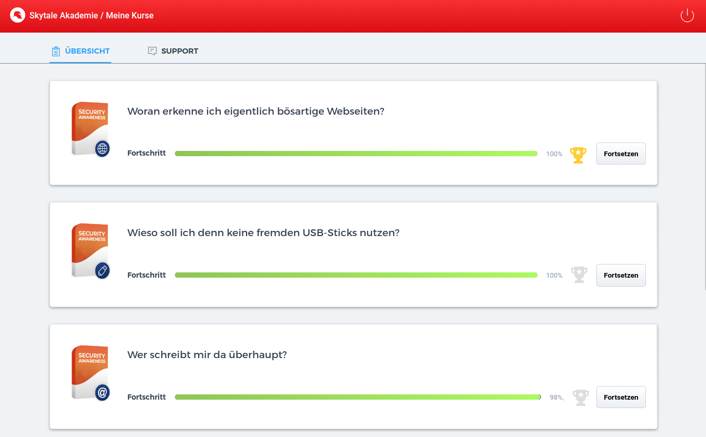This screenshot has height=437, width=706.
Task: Open the Übersicht tab
Action: (80, 51)
